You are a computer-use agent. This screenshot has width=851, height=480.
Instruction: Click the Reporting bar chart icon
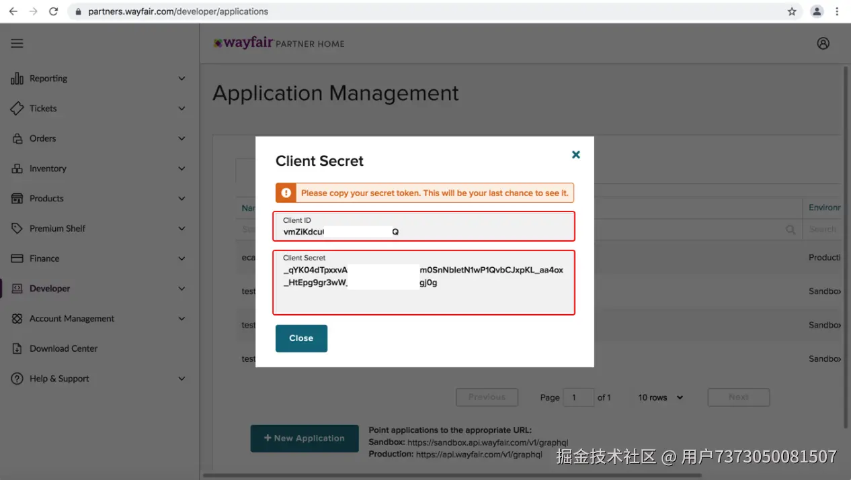coord(17,79)
